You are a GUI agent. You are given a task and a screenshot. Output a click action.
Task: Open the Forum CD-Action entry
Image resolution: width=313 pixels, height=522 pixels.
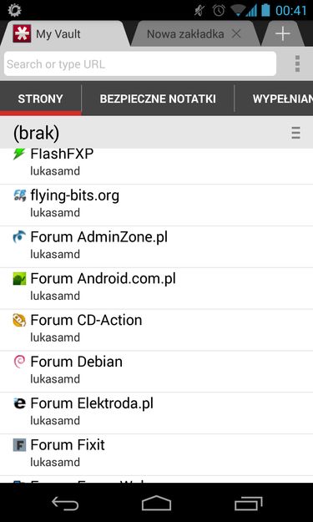click(156, 330)
